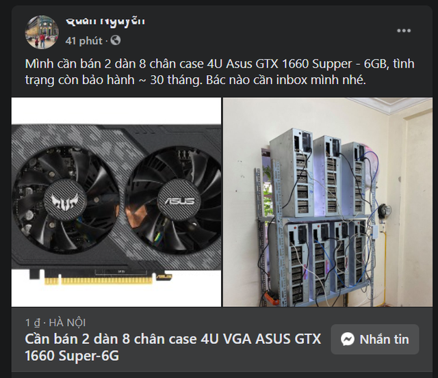The image size is (438, 378).
Task: Open the post options three-dot menu
Action: 404,31
